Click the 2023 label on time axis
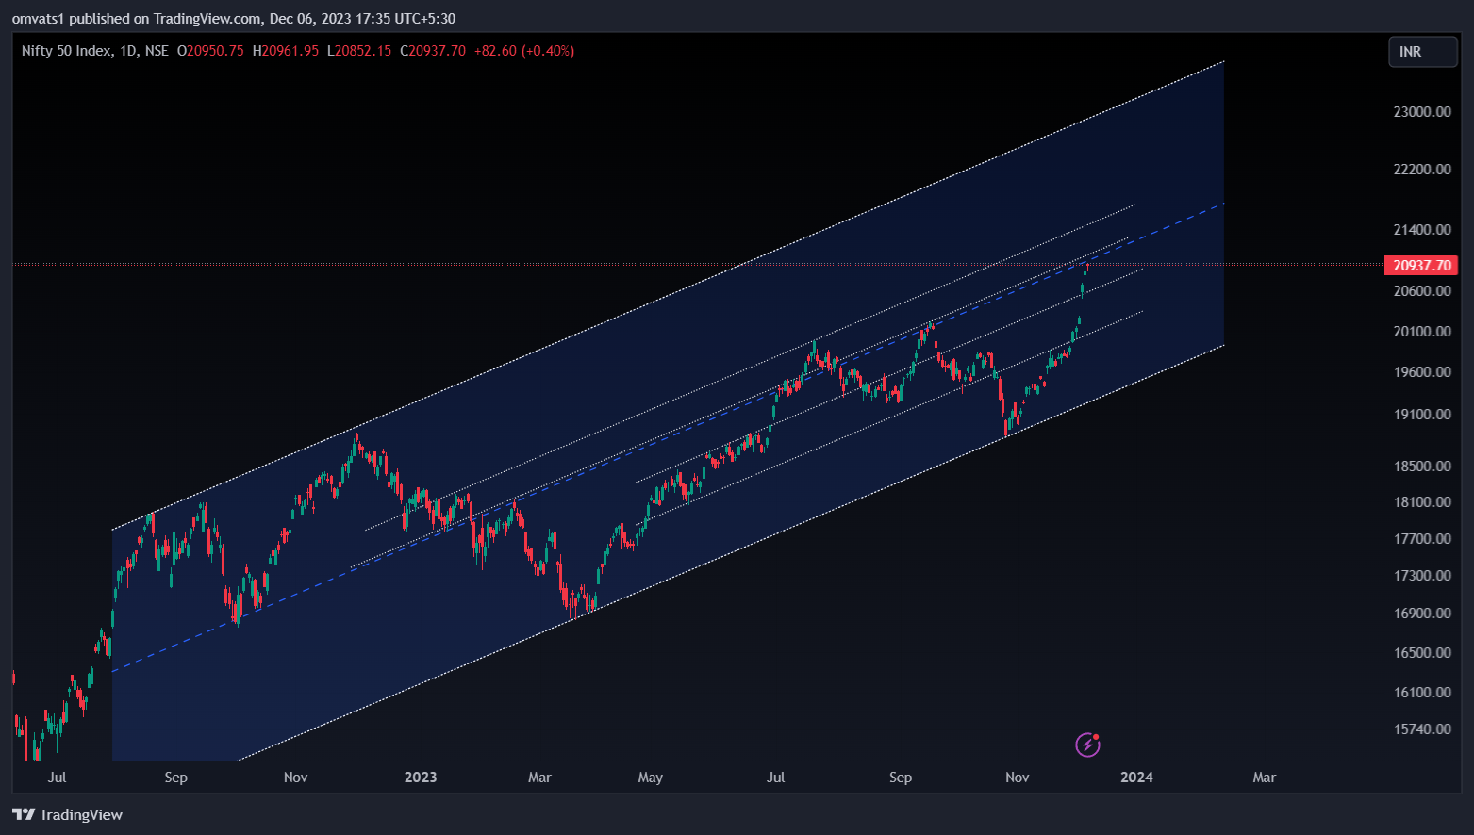The image size is (1474, 835). click(421, 777)
